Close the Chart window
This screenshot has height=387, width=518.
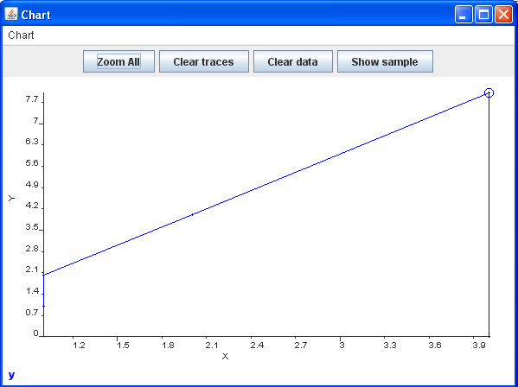click(503, 15)
